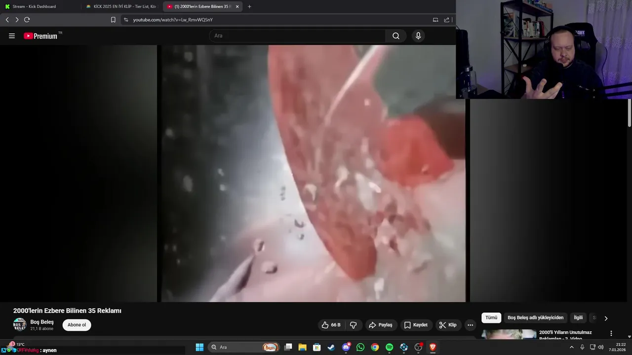Open Discord from the taskbar
Screen dimensions: 632x355
[346, 347]
